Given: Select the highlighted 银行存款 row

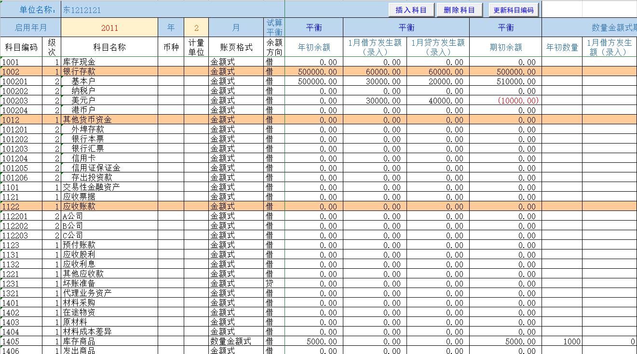Looking at the screenshot, I should coord(96,71).
